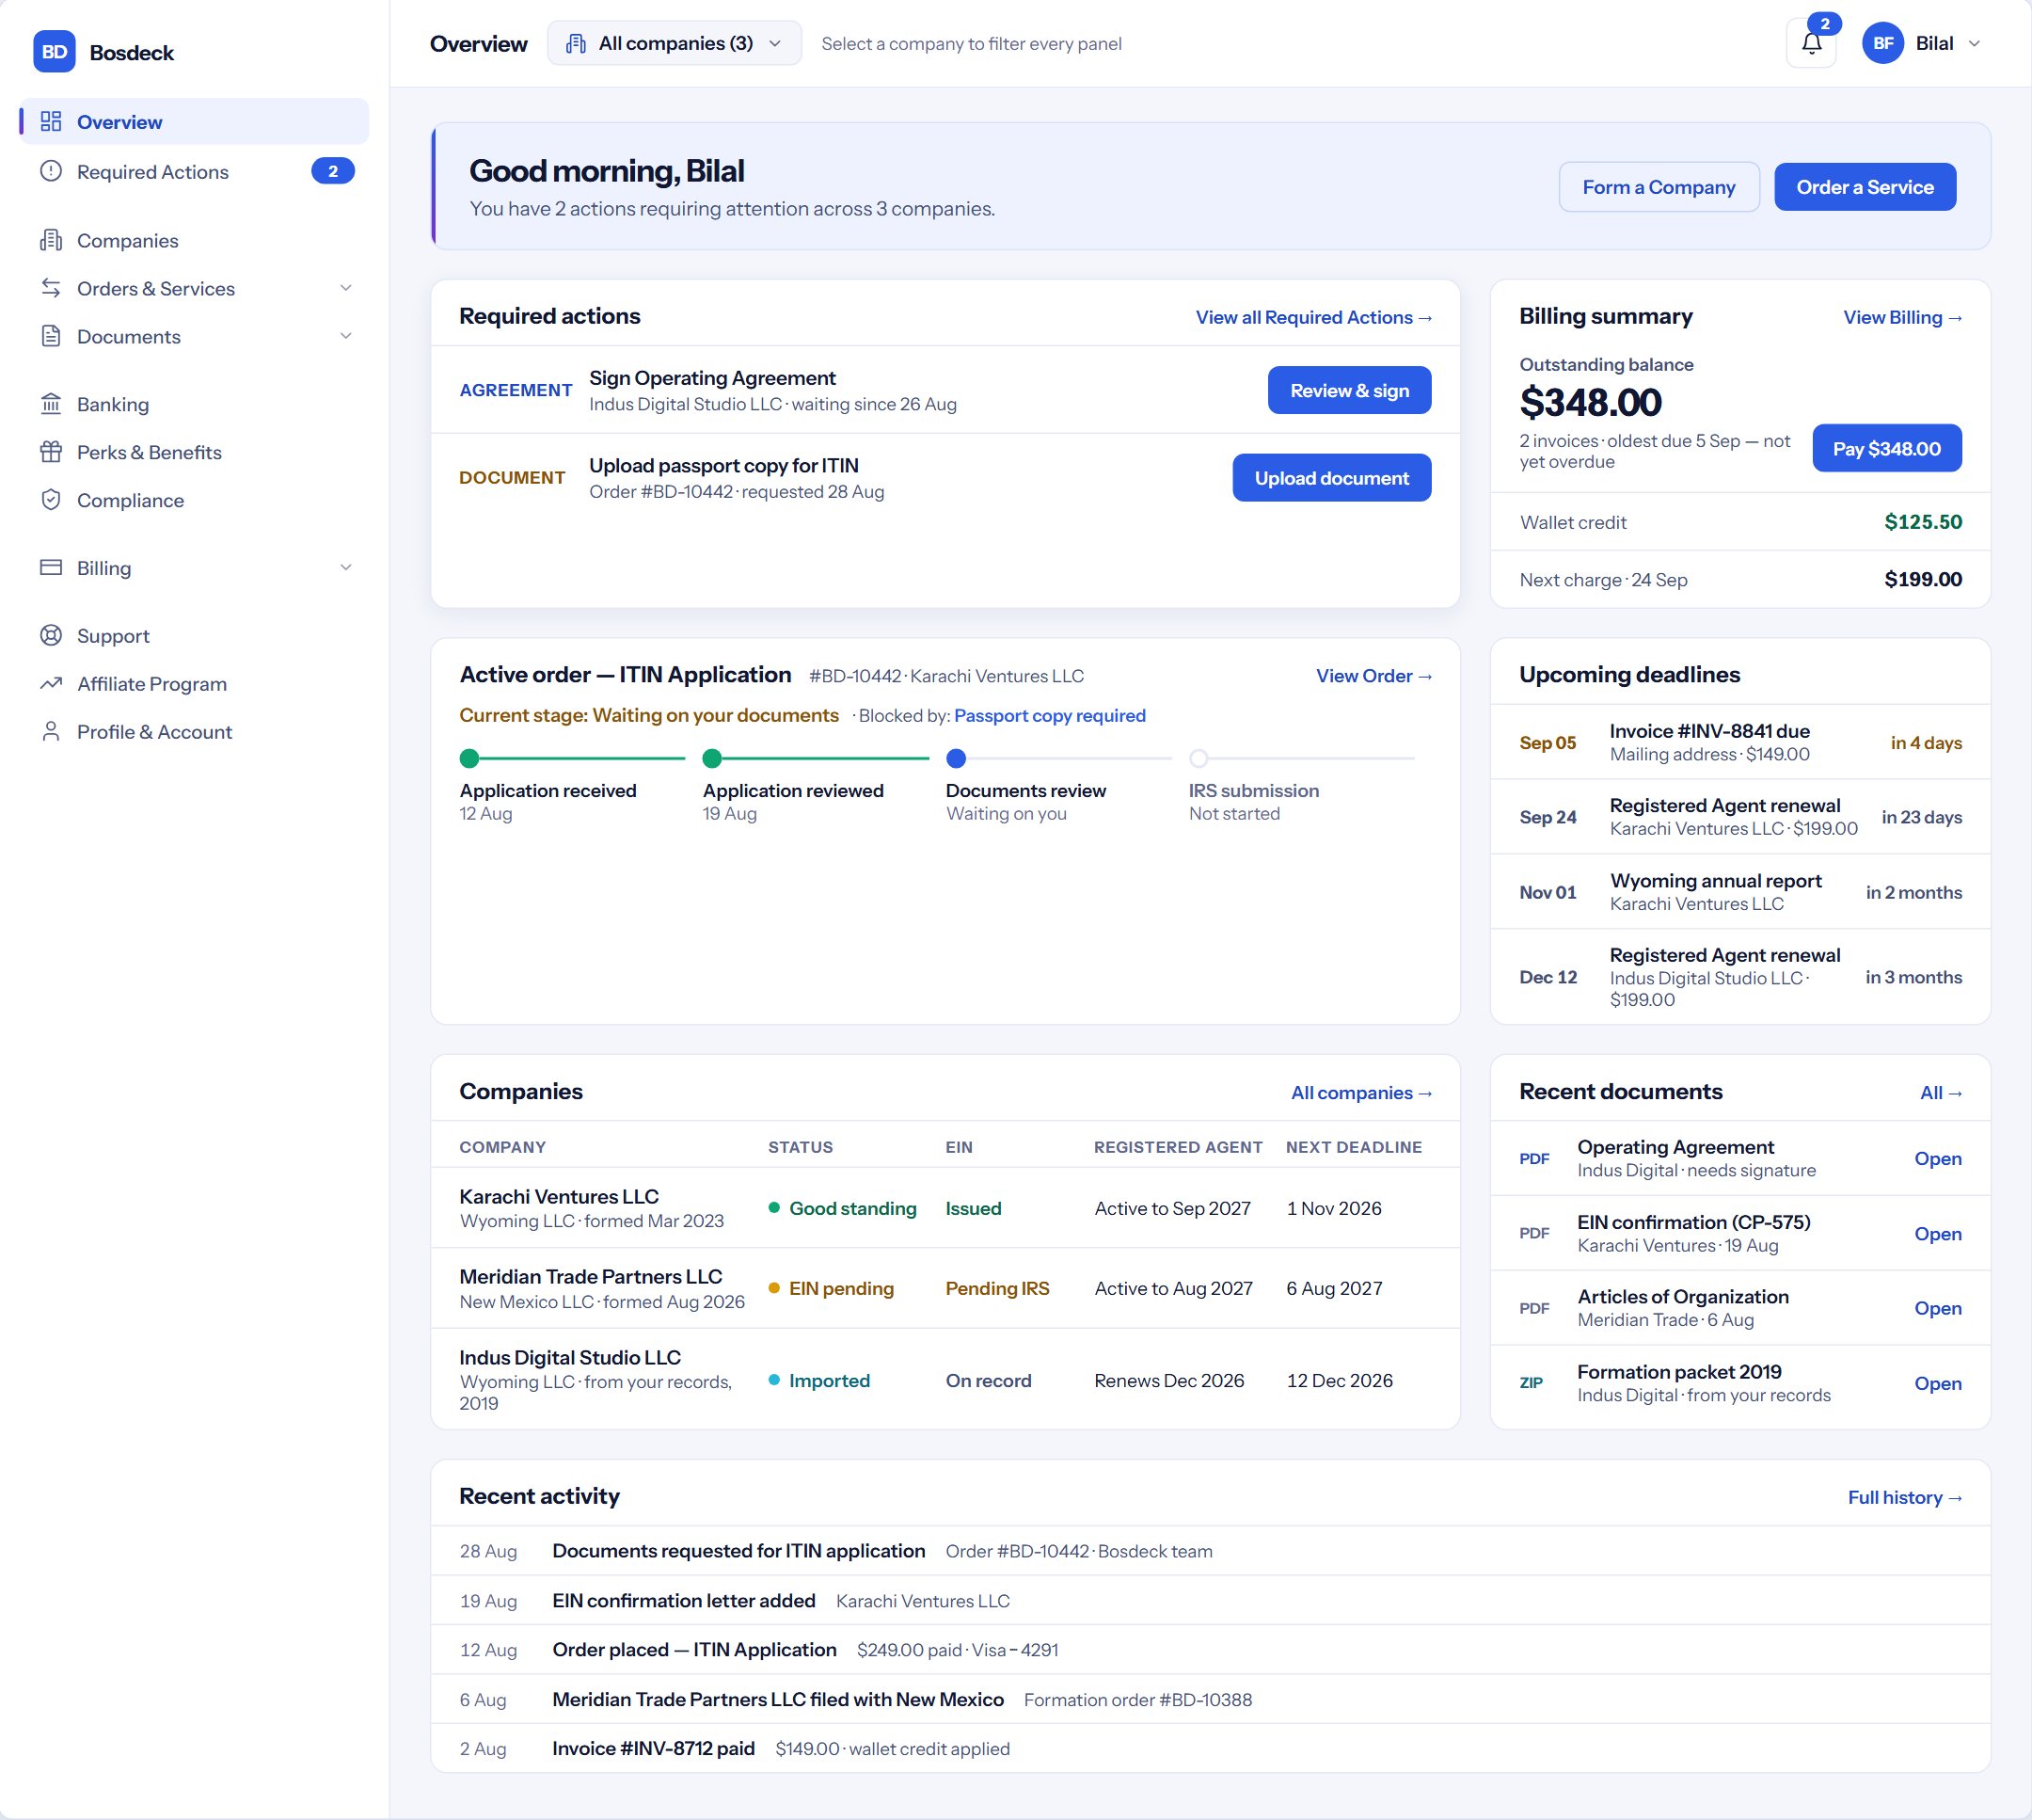
Task: Click the Orders & Services arrows icon
Action: [x=51, y=288]
